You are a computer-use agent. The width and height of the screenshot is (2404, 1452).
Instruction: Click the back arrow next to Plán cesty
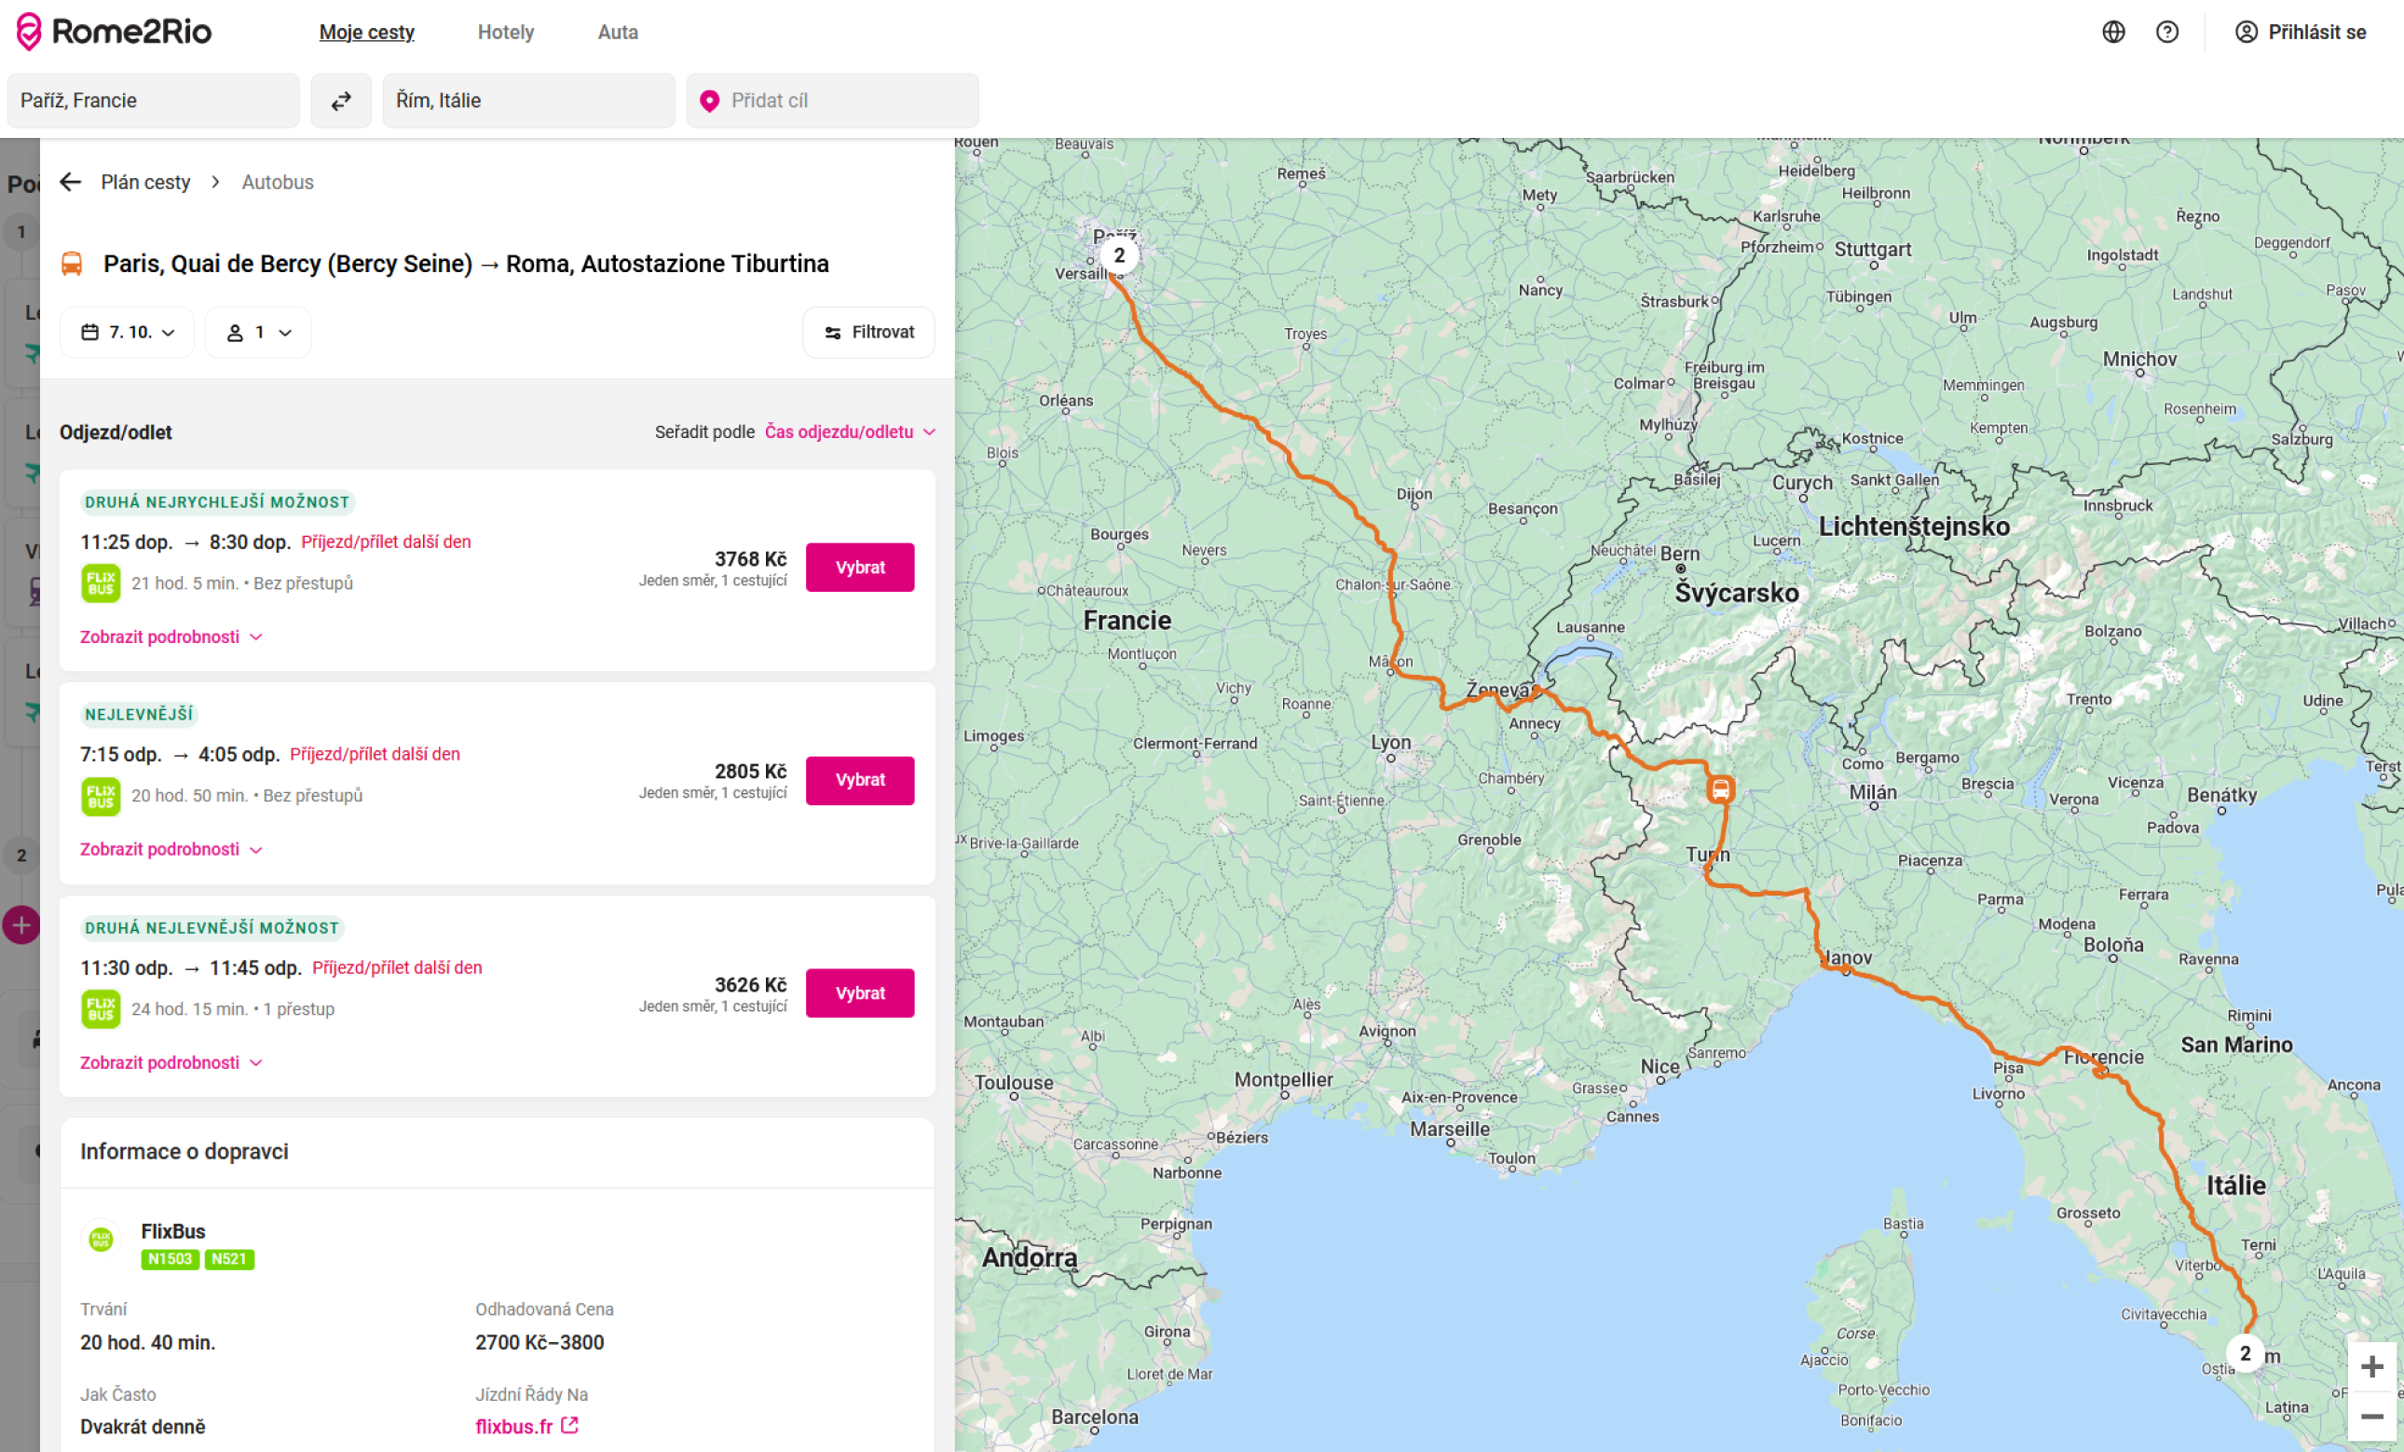(x=70, y=183)
